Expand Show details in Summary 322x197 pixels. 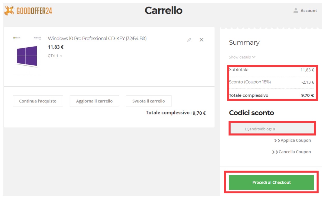click(242, 57)
